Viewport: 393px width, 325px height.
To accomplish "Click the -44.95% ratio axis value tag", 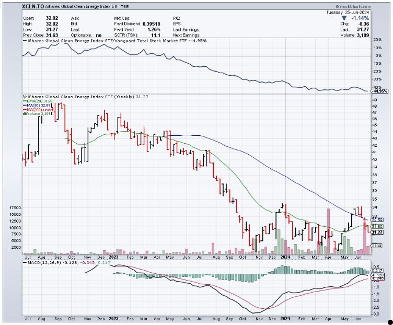I will (380, 91).
